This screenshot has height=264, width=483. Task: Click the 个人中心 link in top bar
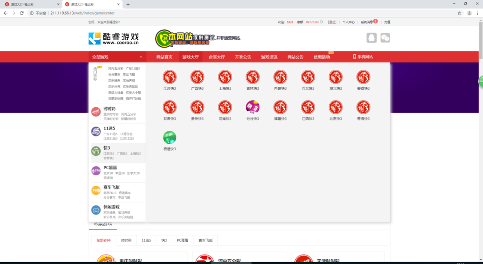349,22
